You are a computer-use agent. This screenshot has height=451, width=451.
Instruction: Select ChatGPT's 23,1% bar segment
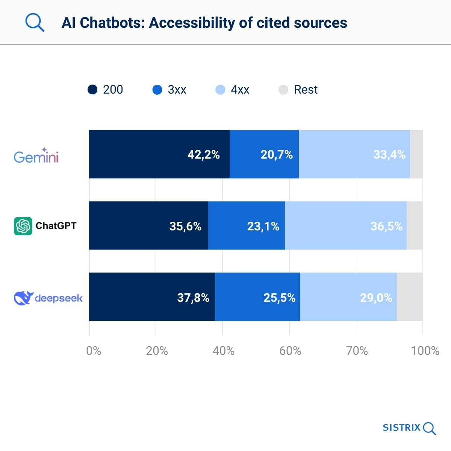(x=246, y=225)
